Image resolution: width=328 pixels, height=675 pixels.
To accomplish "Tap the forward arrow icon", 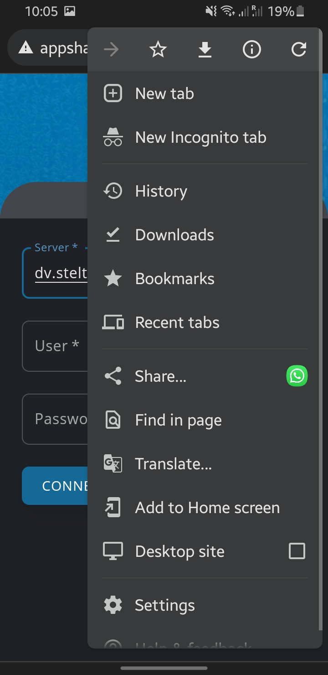I will [x=111, y=49].
